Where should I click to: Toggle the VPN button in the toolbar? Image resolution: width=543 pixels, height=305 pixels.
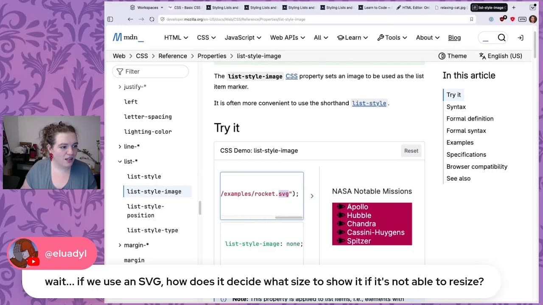[522, 19]
